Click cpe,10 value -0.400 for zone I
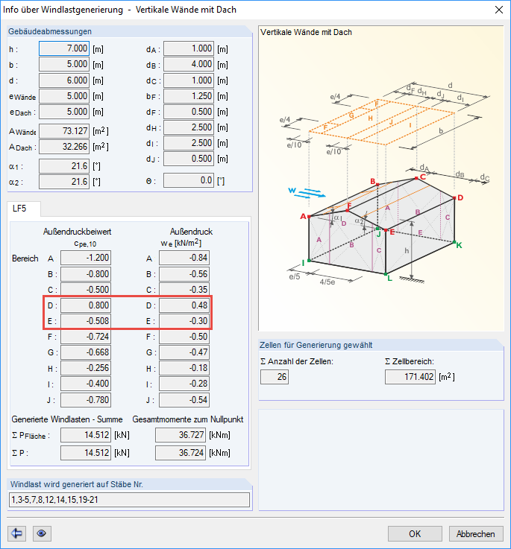Viewport: 511px width, 549px height. pos(86,384)
